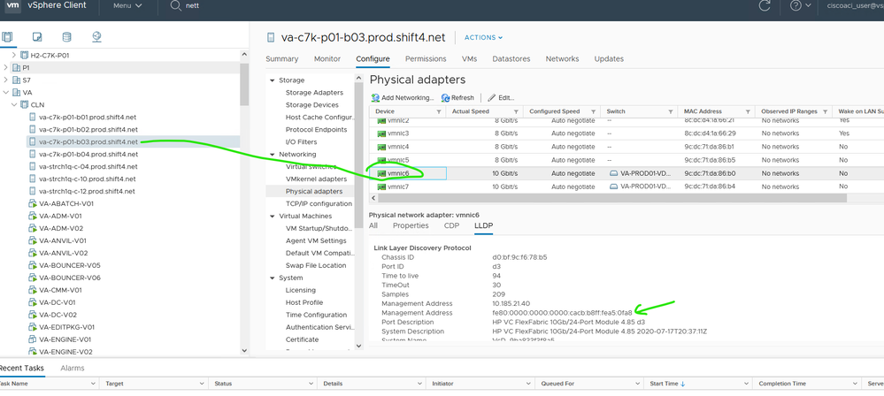Open Virtual switches settings
884x396 pixels.
click(x=311, y=167)
